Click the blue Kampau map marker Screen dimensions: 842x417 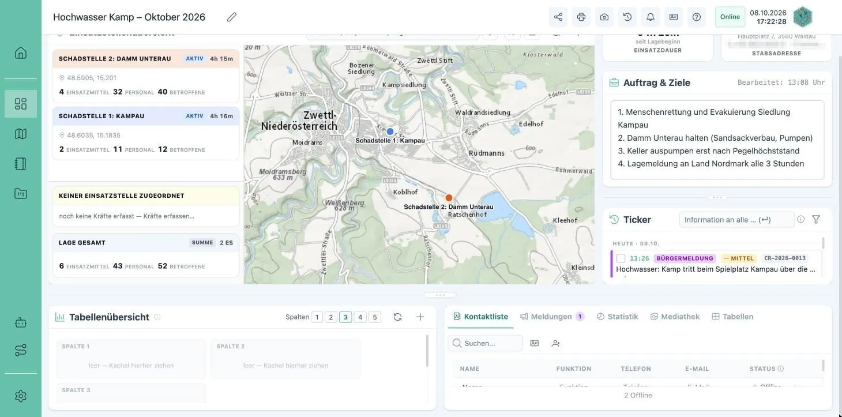pos(390,132)
